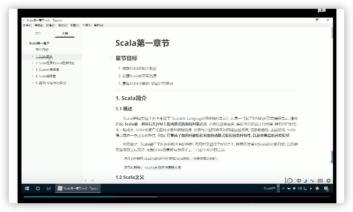
Task: Jump to 5. 案例 item in the outline
Action: coord(51,83)
